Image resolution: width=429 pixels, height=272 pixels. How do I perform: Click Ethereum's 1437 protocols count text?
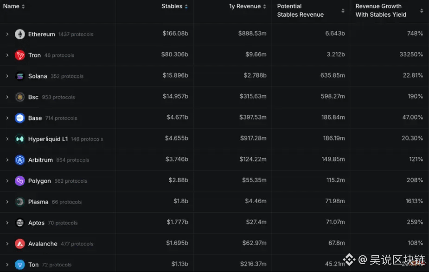(76, 35)
